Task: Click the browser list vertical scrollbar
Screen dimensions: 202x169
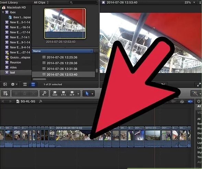Action: point(97,71)
